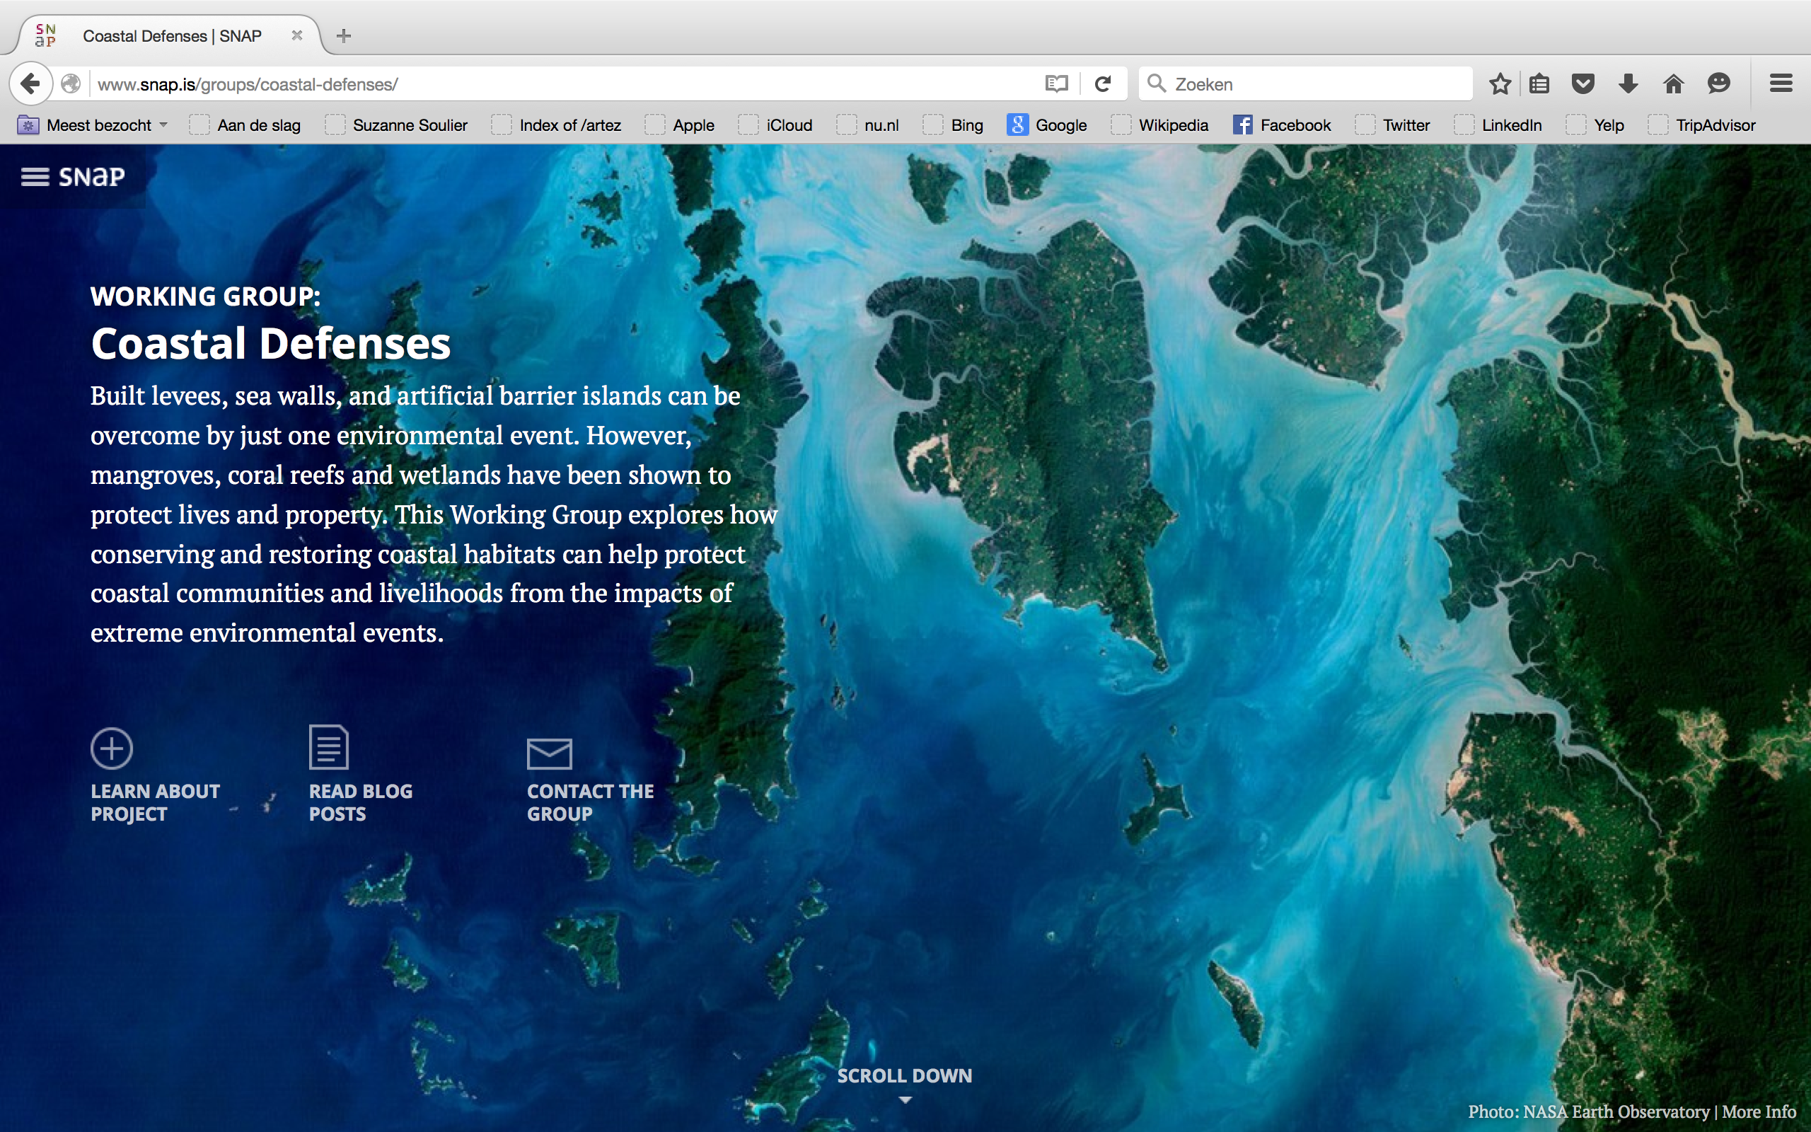Image resolution: width=1811 pixels, height=1132 pixels.
Task: Open the Index of /artez bookmark
Action: (x=557, y=125)
